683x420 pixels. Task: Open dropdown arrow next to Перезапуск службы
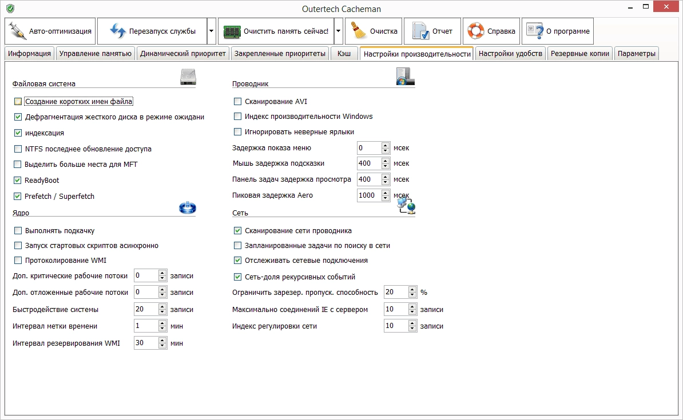click(211, 31)
